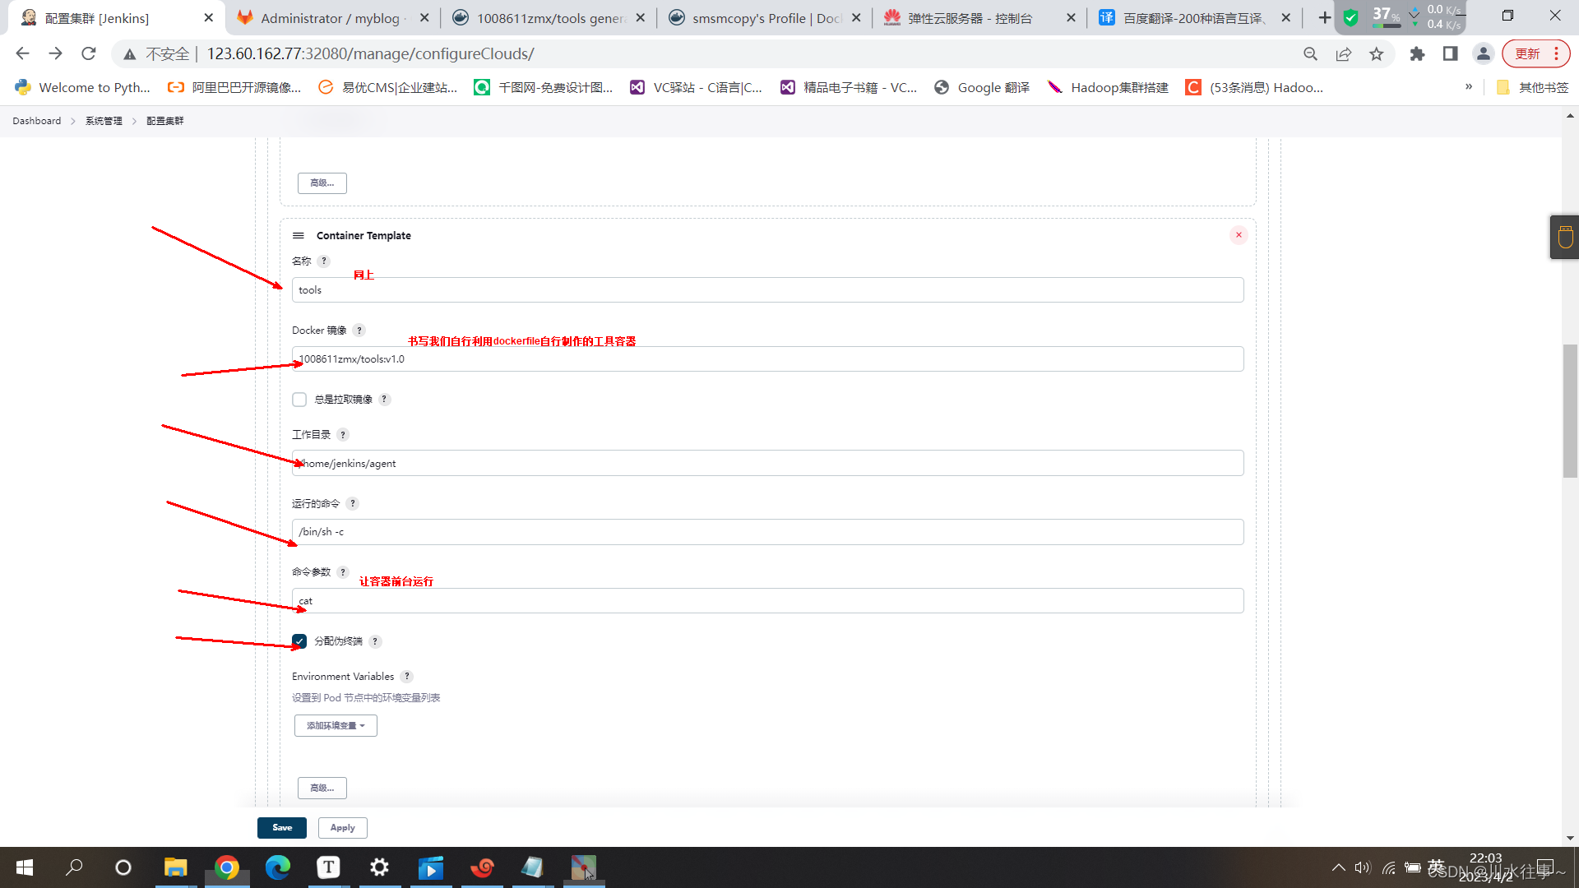Enable 总是拉取镜像 checkbox
Screen dimensions: 1579x888
pyautogui.click(x=299, y=400)
